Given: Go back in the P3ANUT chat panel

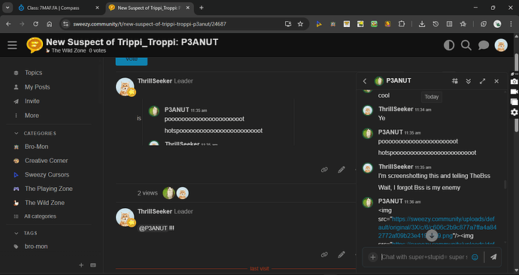Looking at the screenshot, I should (x=365, y=81).
